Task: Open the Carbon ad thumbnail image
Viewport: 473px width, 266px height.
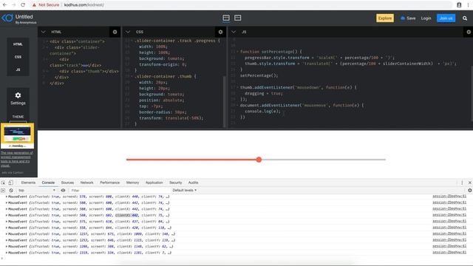Action: click(x=17, y=135)
